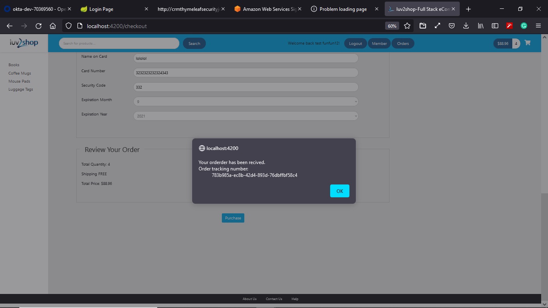
Task: Click the Pocket save icon
Action: [x=452, y=26]
